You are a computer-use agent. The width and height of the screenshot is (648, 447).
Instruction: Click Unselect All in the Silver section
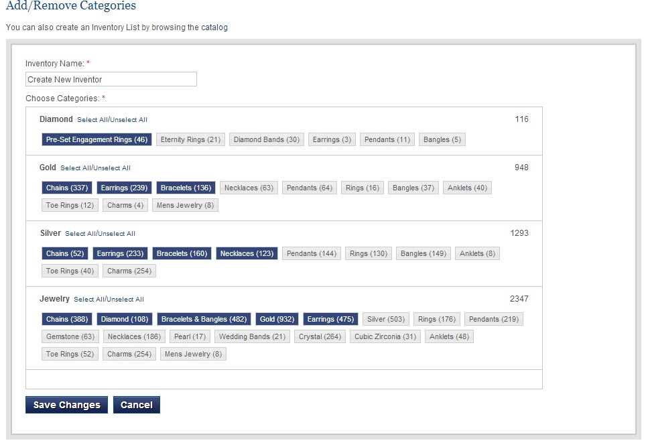pos(117,234)
